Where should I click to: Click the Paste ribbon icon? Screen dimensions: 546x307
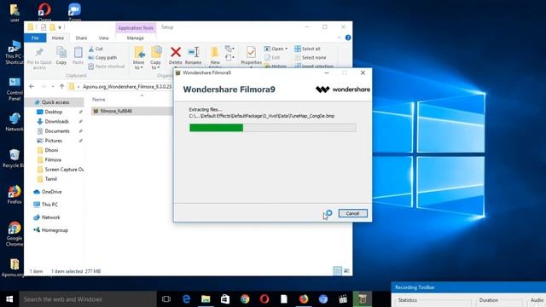tap(78, 55)
